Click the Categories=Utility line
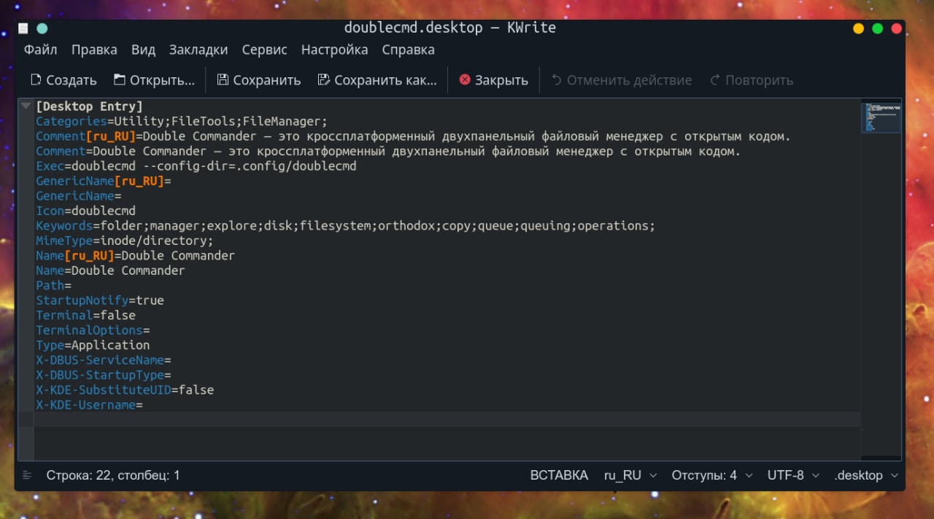 [x=182, y=122]
